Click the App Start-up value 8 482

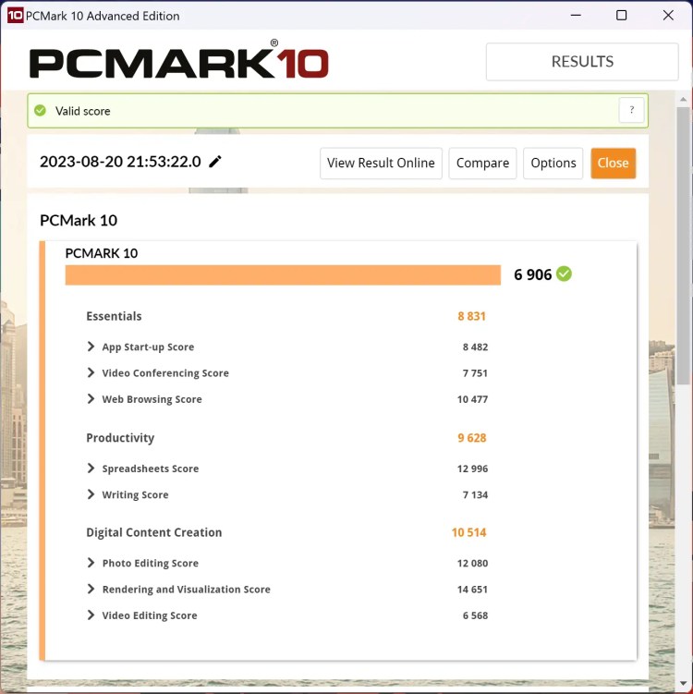point(475,347)
